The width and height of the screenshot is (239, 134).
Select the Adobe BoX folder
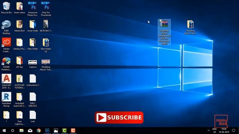(19, 26)
